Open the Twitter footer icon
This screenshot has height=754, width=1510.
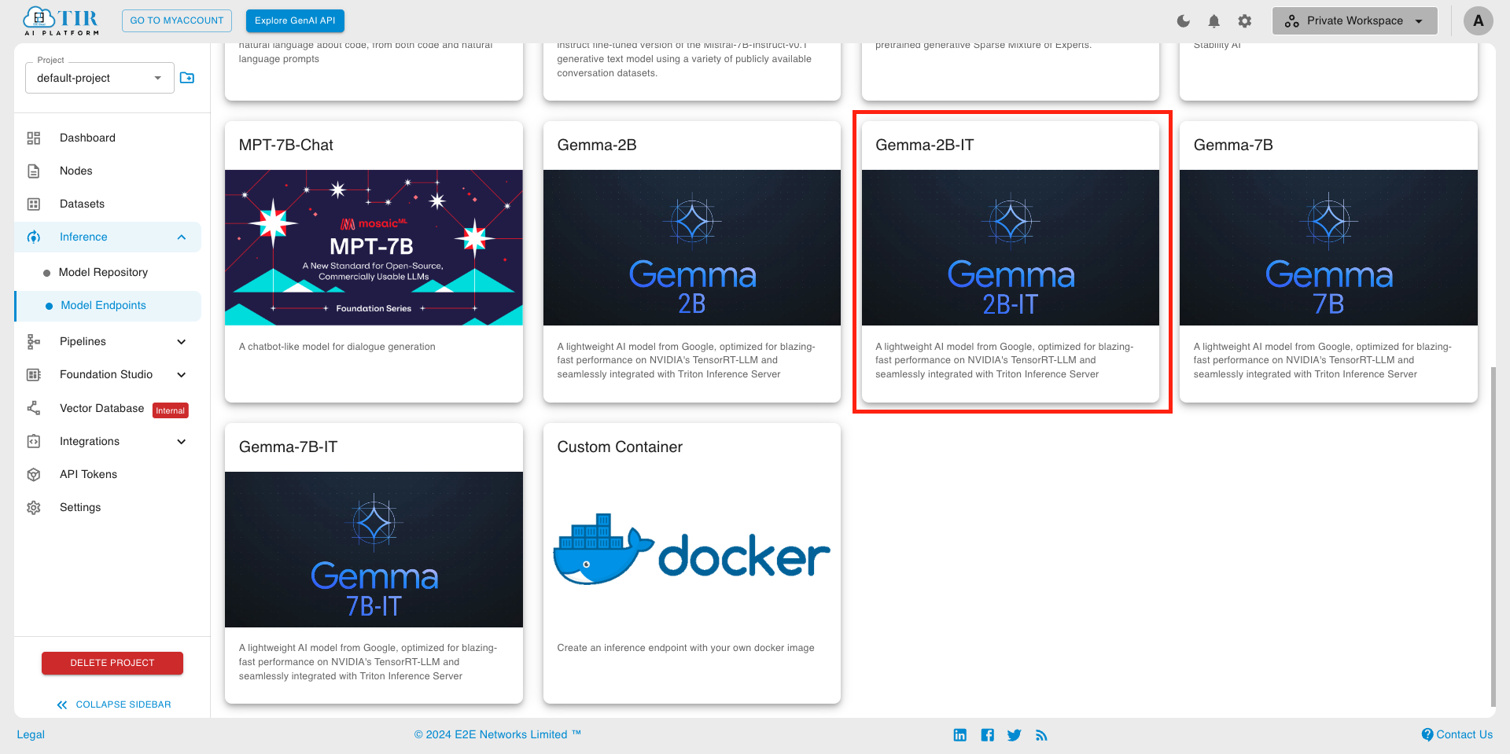(1015, 735)
